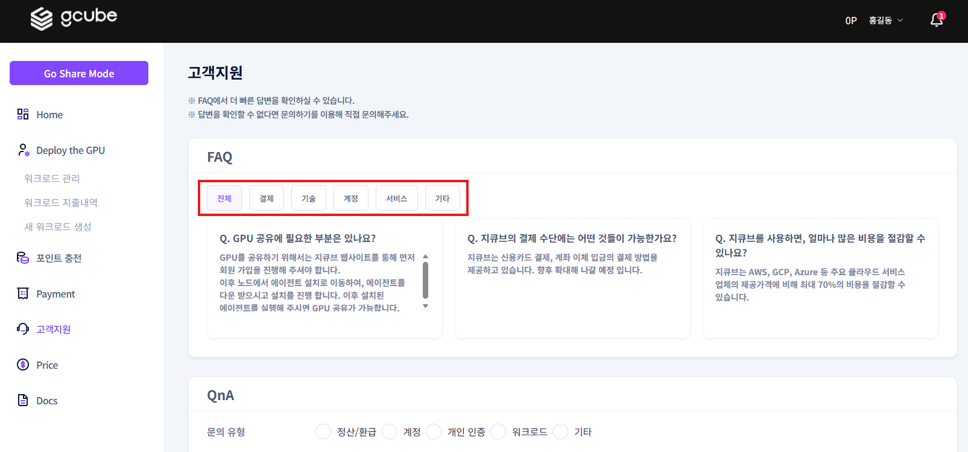Choose the 워크로드 inquiry type radio
968x452 pixels.
[x=498, y=431]
